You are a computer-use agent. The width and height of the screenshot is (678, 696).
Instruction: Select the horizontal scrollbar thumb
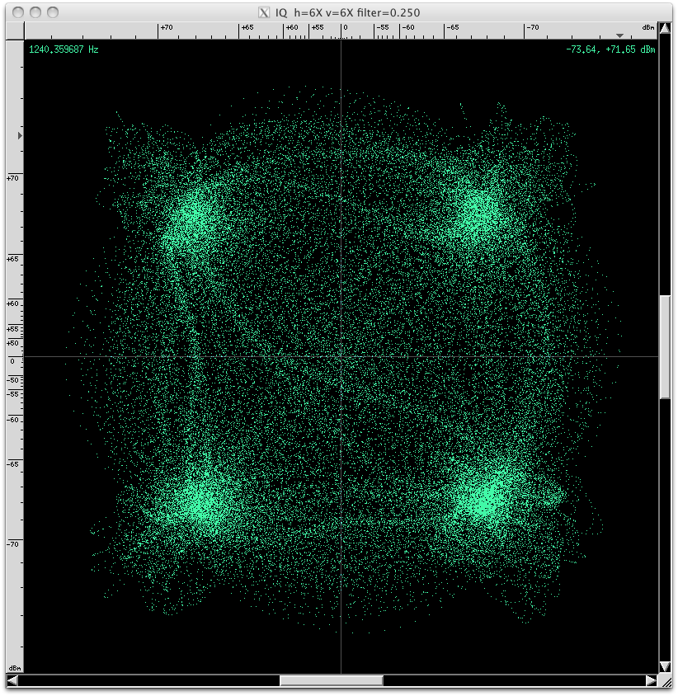click(x=331, y=680)
